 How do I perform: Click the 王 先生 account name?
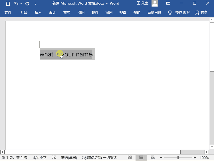(143, 3)
